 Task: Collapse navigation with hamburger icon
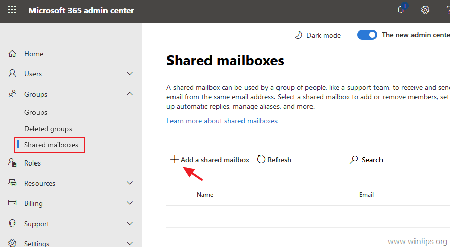tap(12, 33)
